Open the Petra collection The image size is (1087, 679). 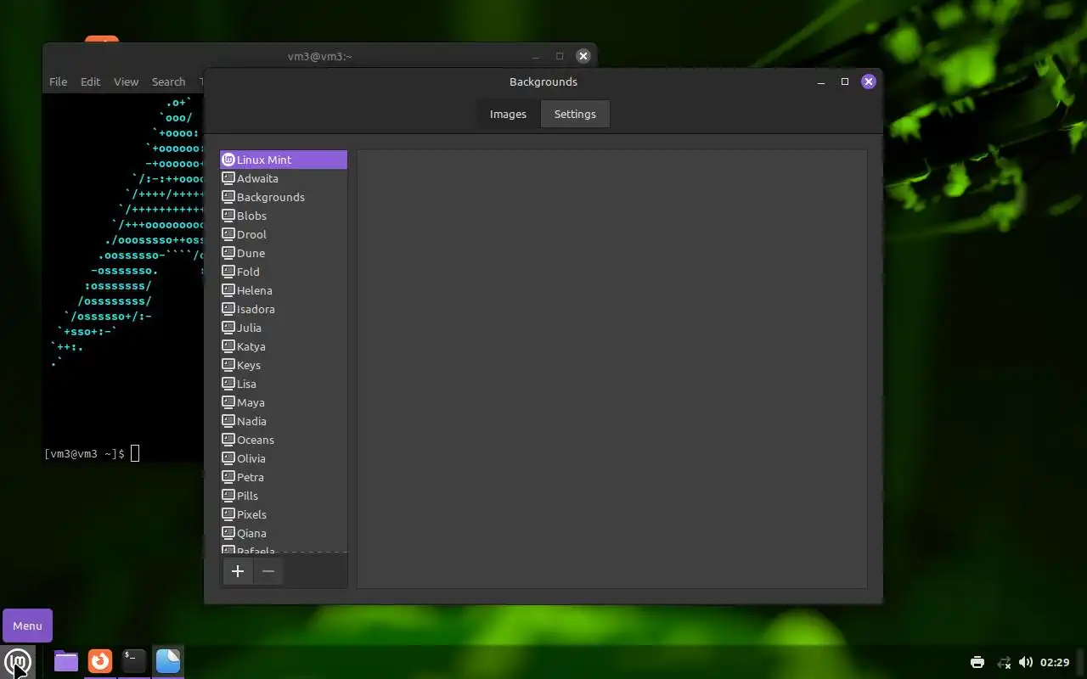284,477
